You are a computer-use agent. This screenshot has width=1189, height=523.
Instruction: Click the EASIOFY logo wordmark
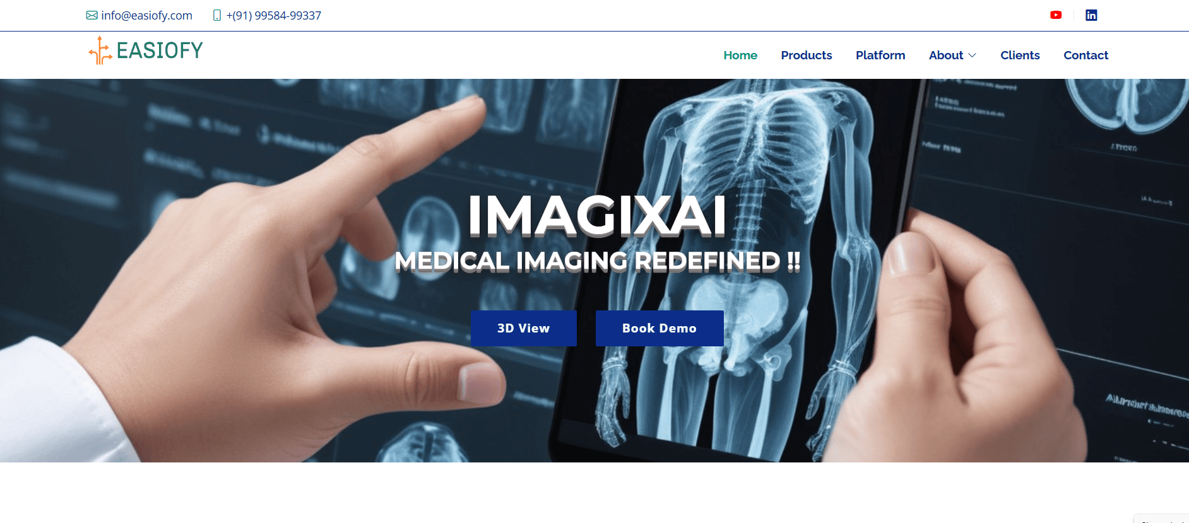[160, 50]
